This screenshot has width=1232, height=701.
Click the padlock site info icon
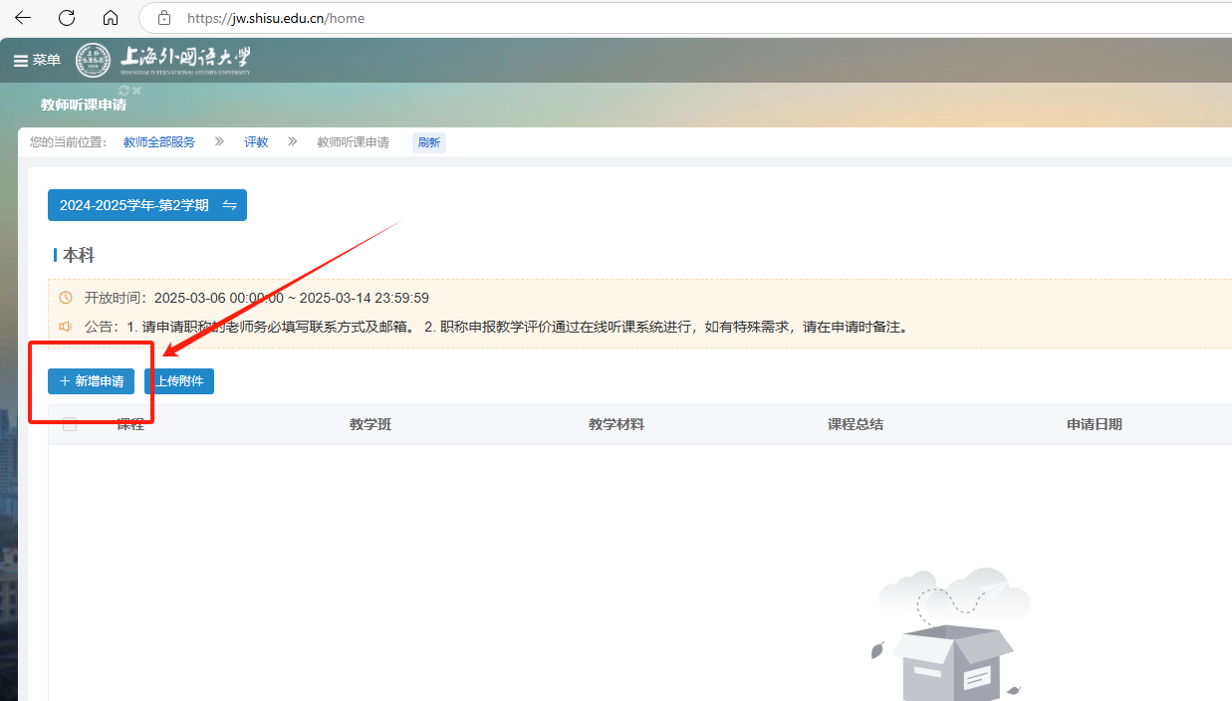point(164,18)
